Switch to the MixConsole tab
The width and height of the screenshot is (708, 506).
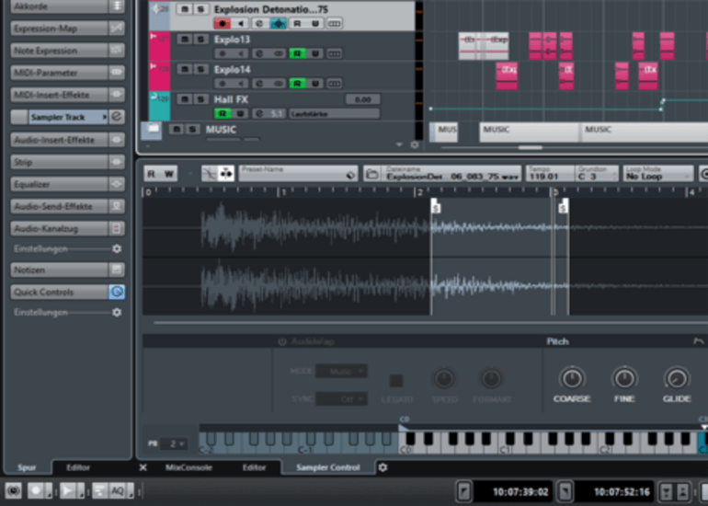[188, 467]
